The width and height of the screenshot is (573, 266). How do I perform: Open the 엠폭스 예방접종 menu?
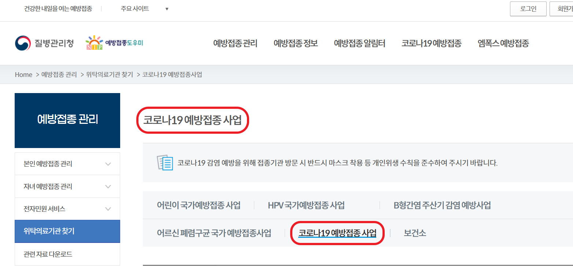503,43
